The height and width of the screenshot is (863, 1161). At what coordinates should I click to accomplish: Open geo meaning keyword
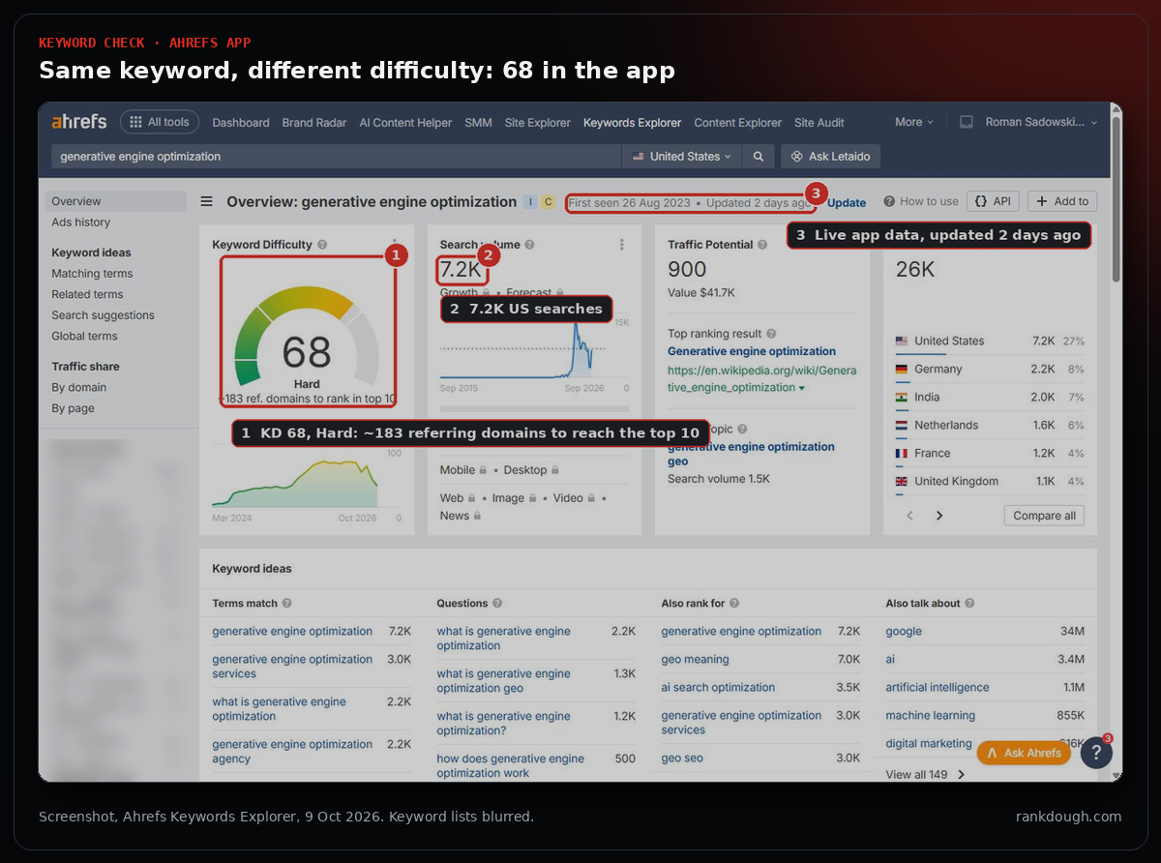pyautogui.click(x=695, y=659)
